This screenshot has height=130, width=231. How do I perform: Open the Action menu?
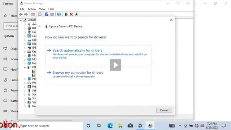click(x=32, y=9)
